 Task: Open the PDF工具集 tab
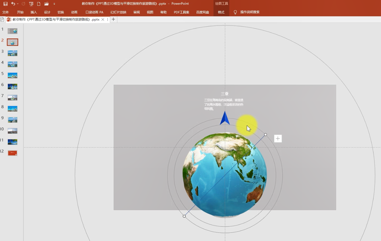pyautogui.click(x=182, y=12)
